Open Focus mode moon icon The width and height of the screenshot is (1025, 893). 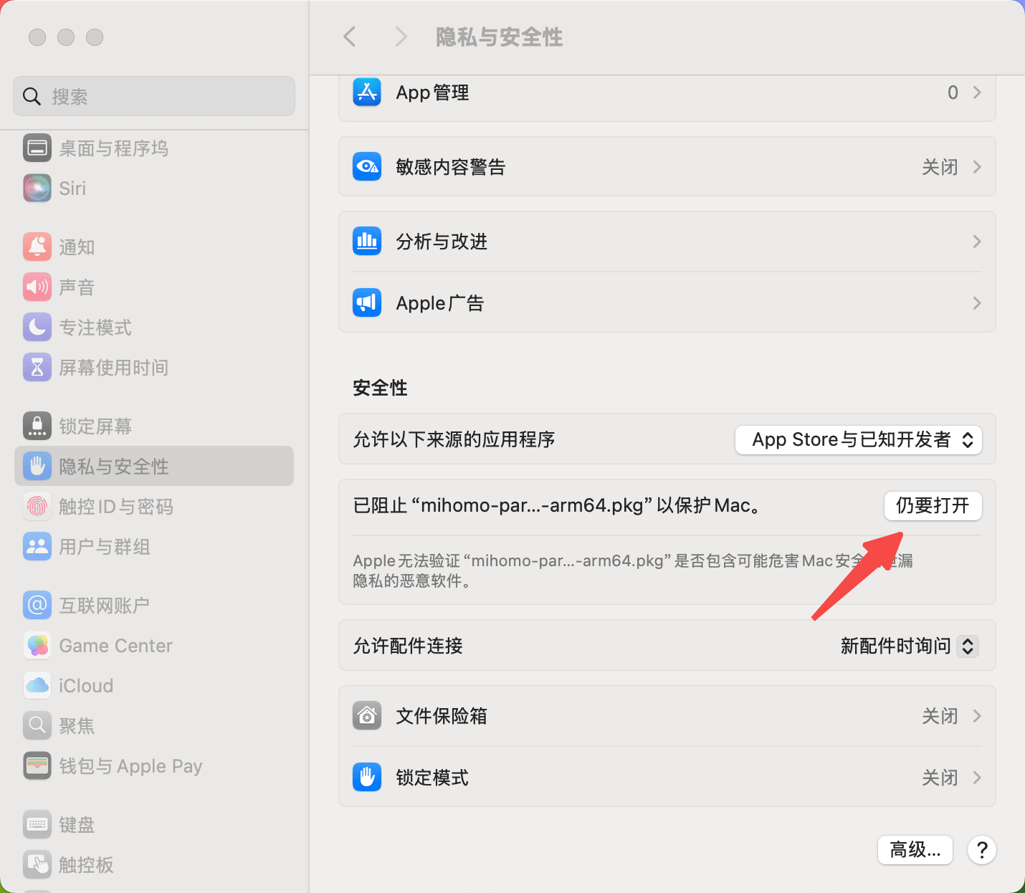coord(37,328)
